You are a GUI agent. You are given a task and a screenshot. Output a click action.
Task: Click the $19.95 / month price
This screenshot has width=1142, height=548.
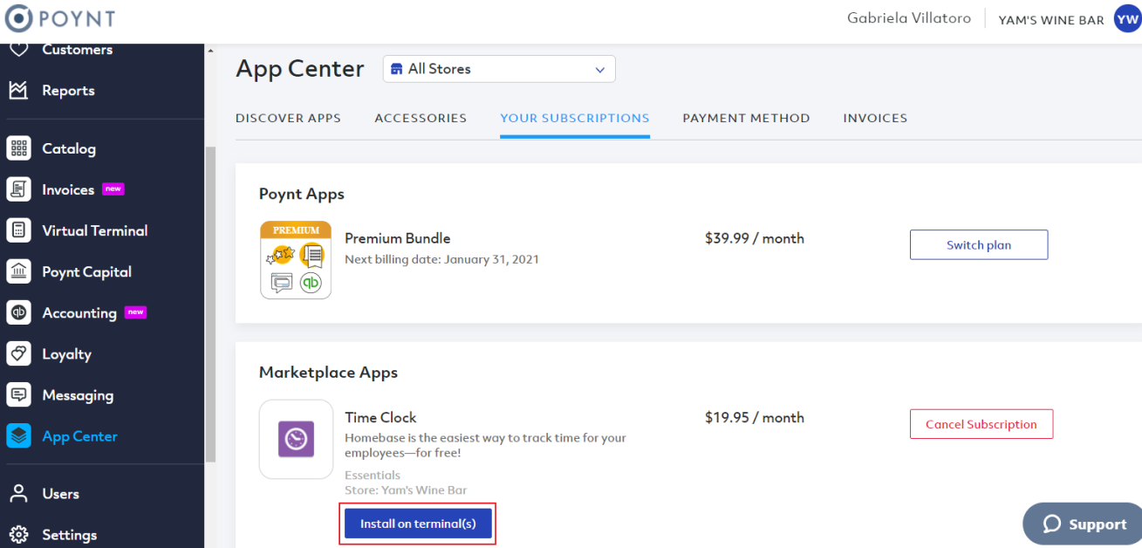[x=755, y=417]
